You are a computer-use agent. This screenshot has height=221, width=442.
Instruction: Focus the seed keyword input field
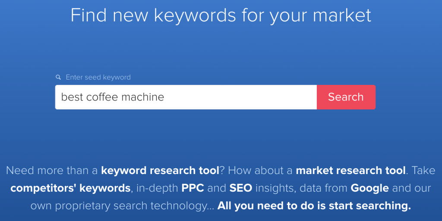coord(186,97)
